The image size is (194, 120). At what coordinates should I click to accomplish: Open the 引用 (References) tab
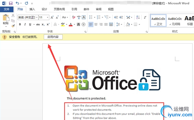(x=74, y=9)
